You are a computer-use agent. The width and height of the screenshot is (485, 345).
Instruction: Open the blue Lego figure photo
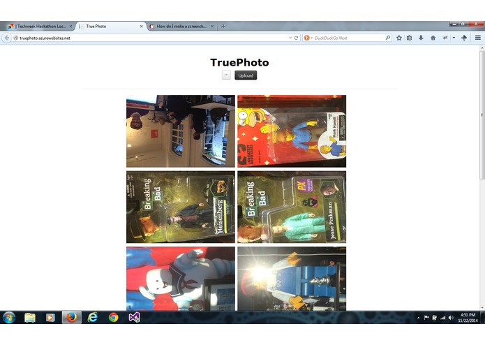coord(292,279)
